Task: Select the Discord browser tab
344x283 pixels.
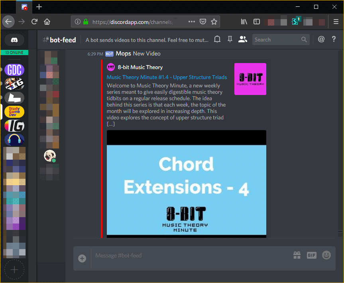Action: point(24,7)
